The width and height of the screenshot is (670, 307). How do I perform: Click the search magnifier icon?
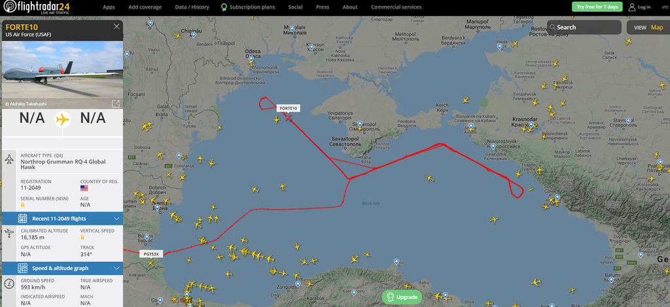552,27
